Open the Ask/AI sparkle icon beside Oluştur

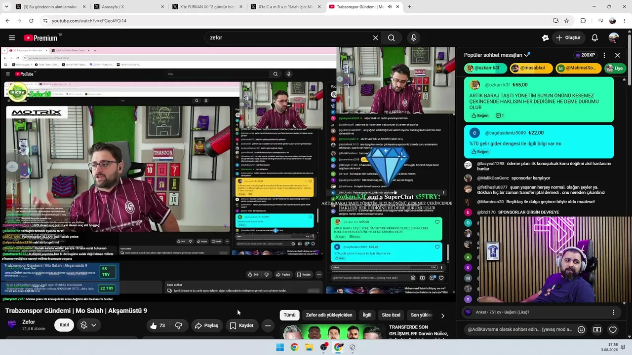pyautogui.click(x=545, y=38)
